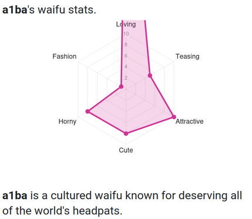Click the scale tick label 8
Screen dimensions: 252x219
pos(126,45)
